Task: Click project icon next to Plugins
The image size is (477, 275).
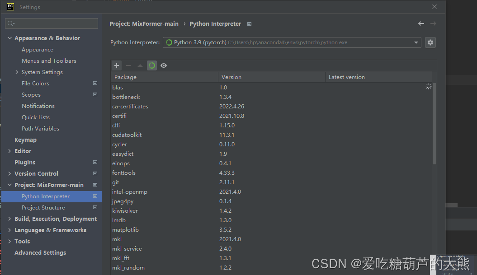Action: (95, 162)
